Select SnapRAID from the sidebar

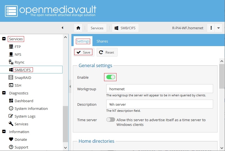23,78
